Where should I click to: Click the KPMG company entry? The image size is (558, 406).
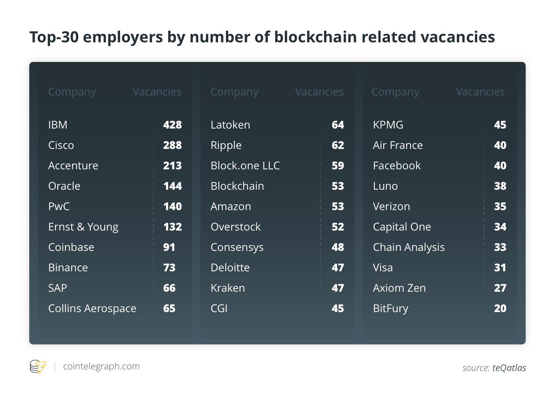pos(388,125)
